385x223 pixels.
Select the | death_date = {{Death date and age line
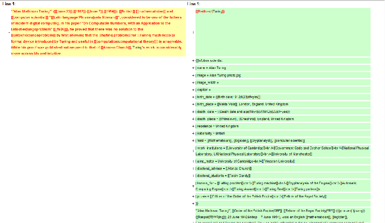pos(283,112)
